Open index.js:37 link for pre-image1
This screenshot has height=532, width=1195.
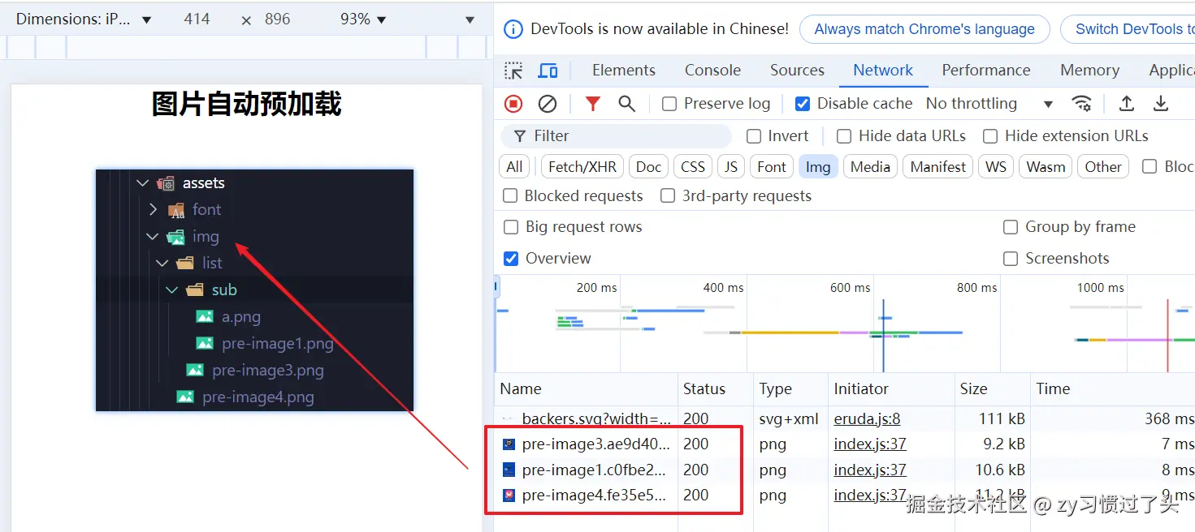coord(870,470)
